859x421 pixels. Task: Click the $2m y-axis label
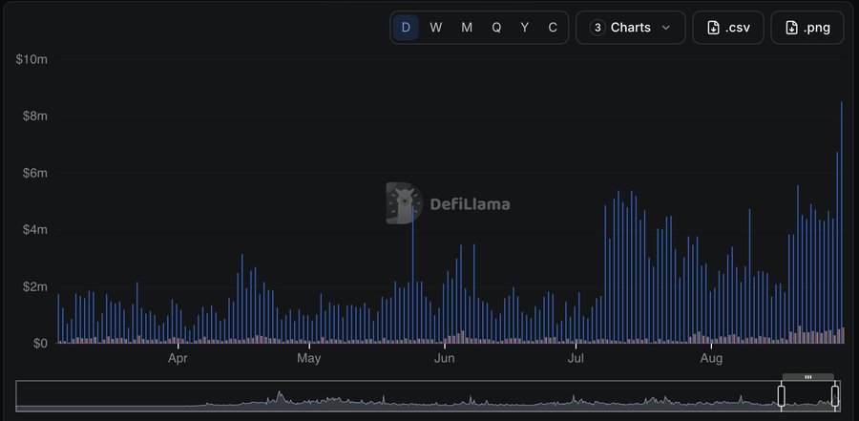35,286
